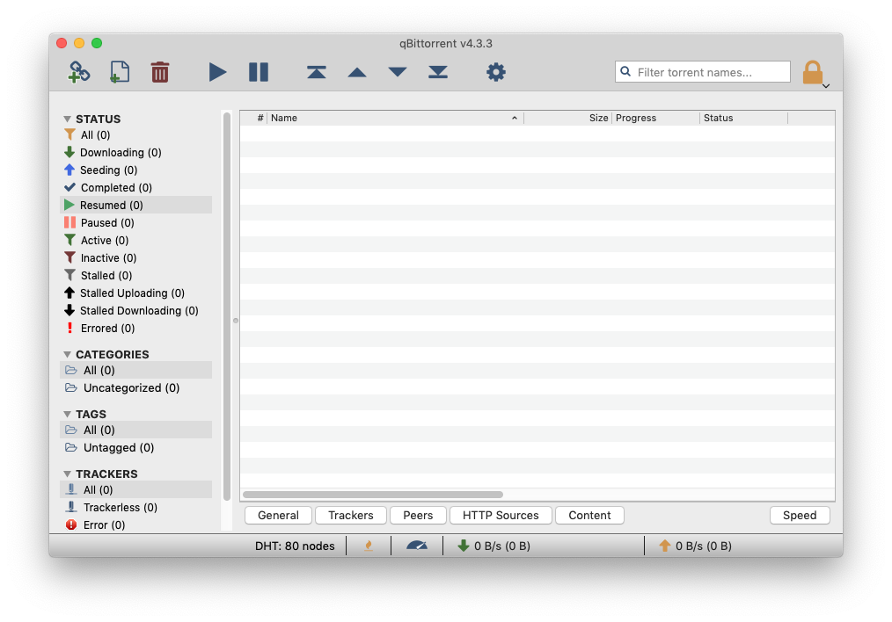Select Seeding (0) filter
The height and width of the screenshot is (622, 892).
click(135, 170)
